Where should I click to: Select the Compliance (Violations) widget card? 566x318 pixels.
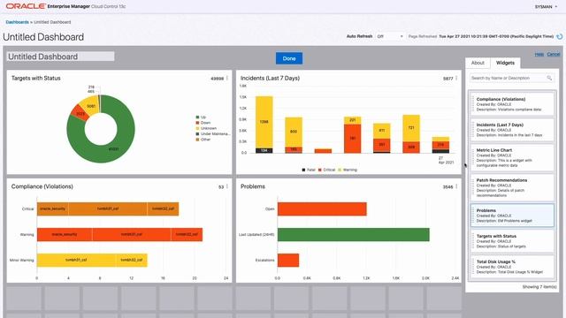[x=512, y=104]
